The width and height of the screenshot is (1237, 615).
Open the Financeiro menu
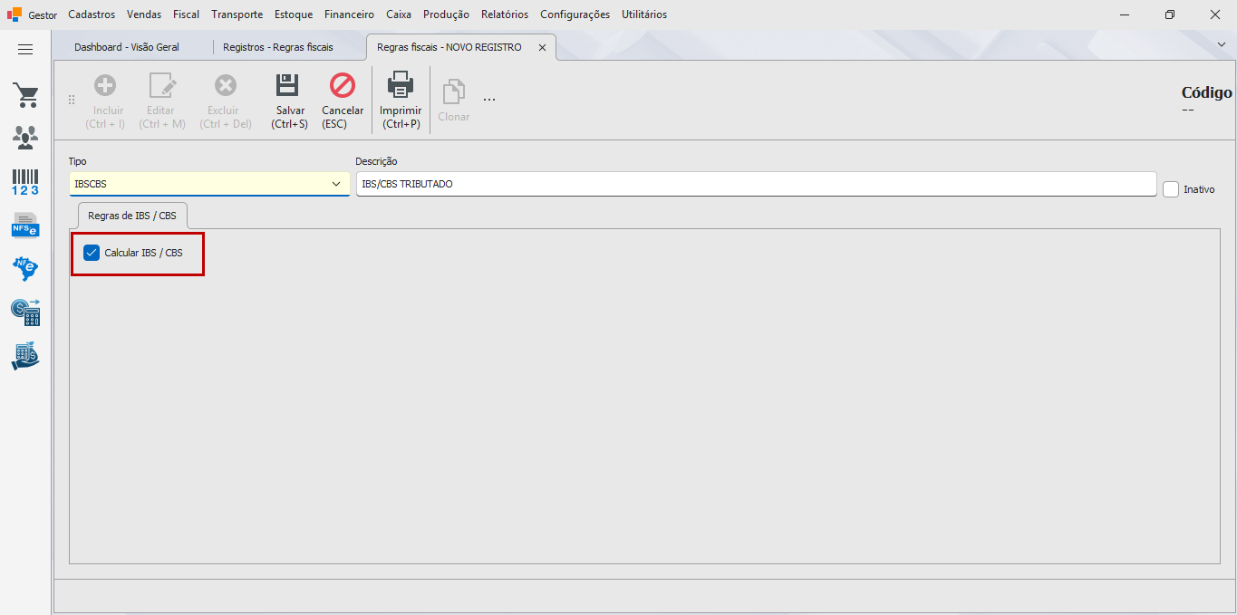point(349,14)
